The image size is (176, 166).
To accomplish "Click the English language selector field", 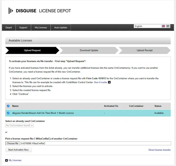I will click(x=152, y=26).
